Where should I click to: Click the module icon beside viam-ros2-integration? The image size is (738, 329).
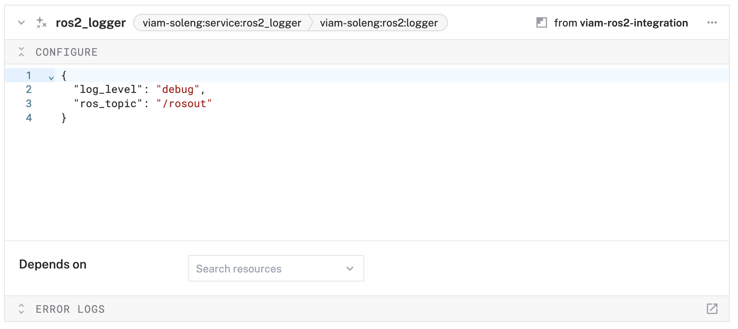(x=541, y=23)
